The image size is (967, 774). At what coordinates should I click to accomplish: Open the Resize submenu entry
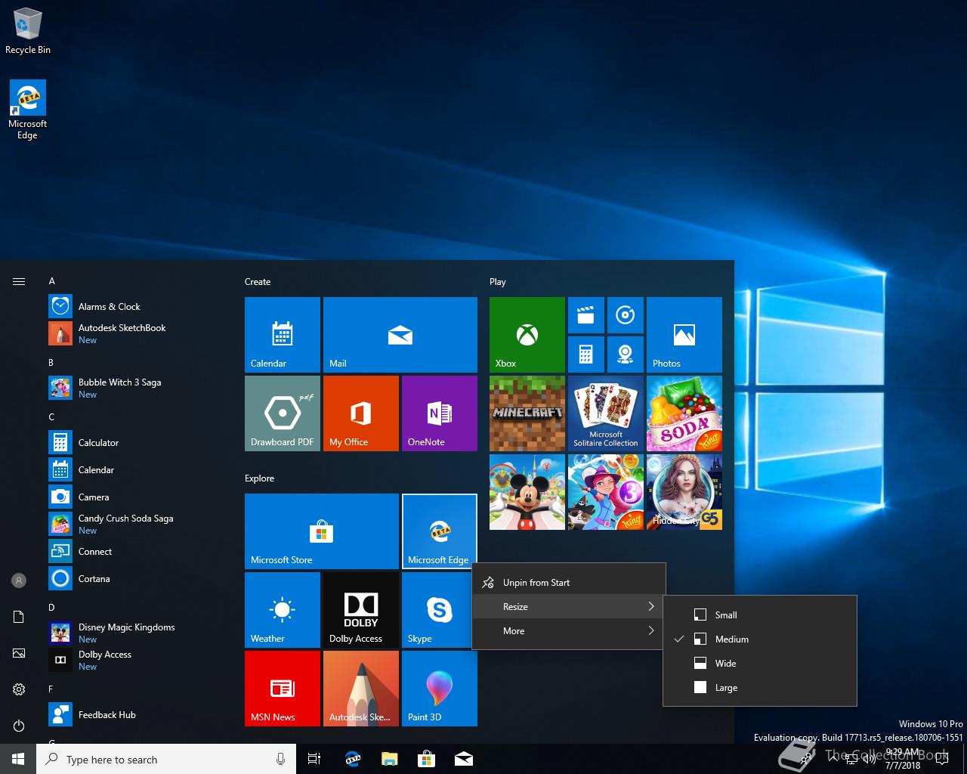[569, 607]
